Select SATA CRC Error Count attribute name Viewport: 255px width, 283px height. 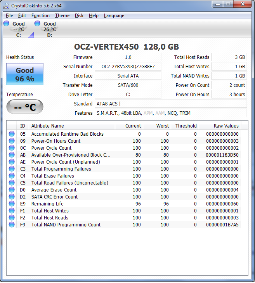tap(55, 197)
